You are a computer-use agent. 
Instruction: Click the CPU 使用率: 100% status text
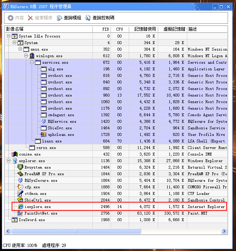[x=20, y=246]
